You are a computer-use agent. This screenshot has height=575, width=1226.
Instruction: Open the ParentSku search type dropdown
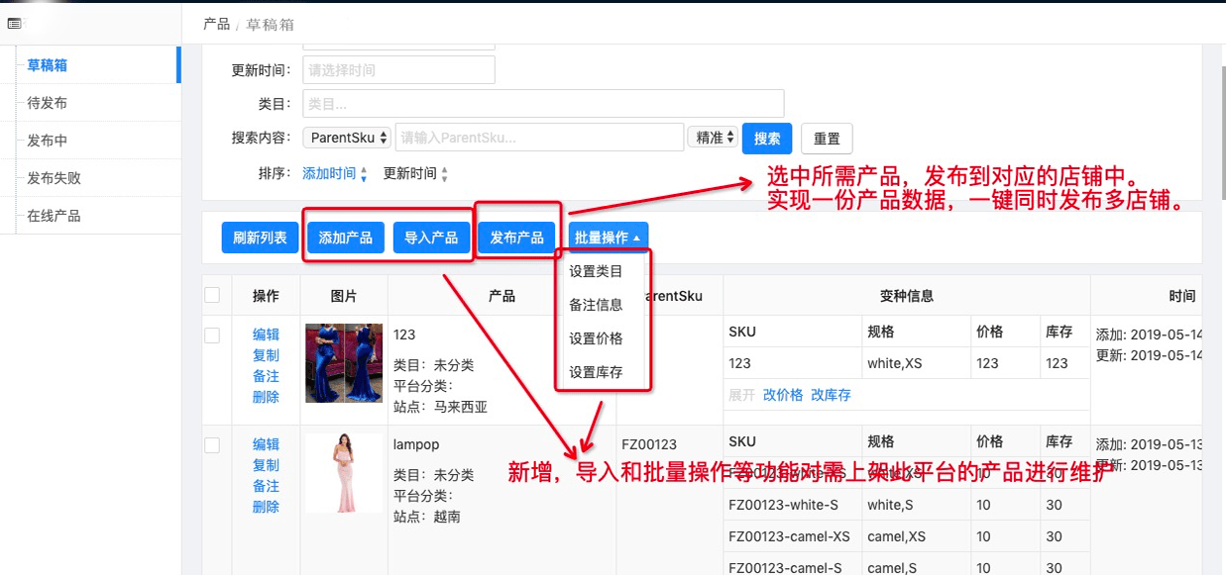tap(347, 138)
